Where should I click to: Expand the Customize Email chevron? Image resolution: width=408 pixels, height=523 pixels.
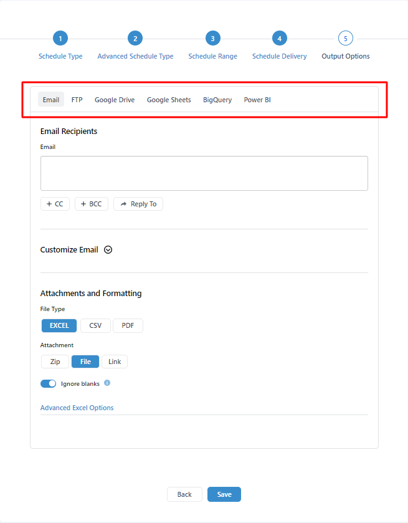pyautogui.click(x=108, y=250)
